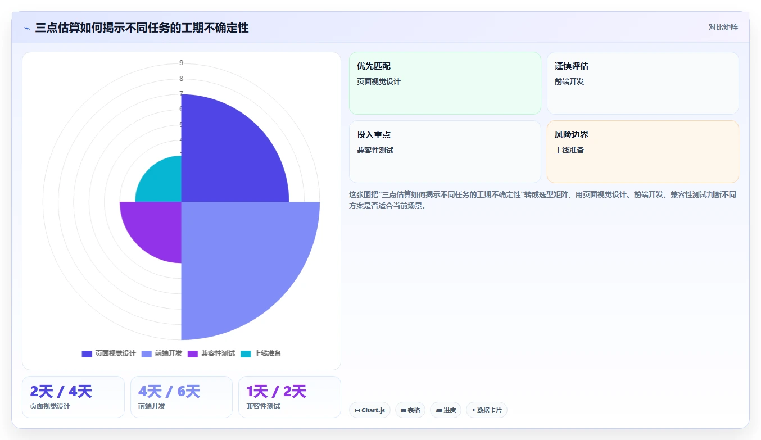
Task: Click the page title 三点估算如何揭示不同任务的工期不确定性
Action: point(142,28)
